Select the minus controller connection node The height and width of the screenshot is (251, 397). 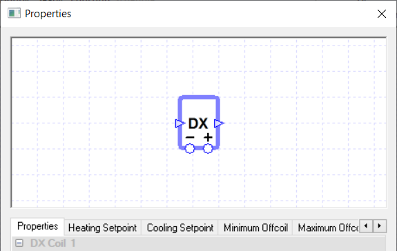coord(190,148)
